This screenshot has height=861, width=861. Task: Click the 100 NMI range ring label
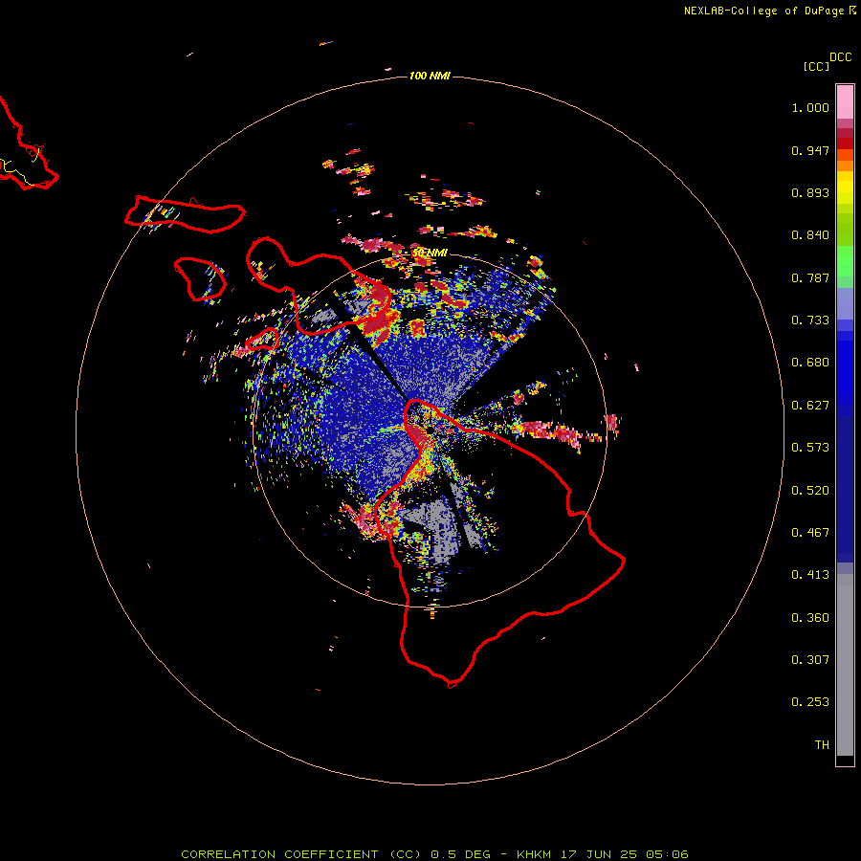pyautogui.click(x=430, y=76)
